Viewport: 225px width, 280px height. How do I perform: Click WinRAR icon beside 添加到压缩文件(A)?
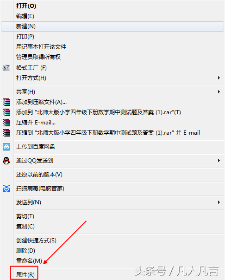tap(6, 102)
